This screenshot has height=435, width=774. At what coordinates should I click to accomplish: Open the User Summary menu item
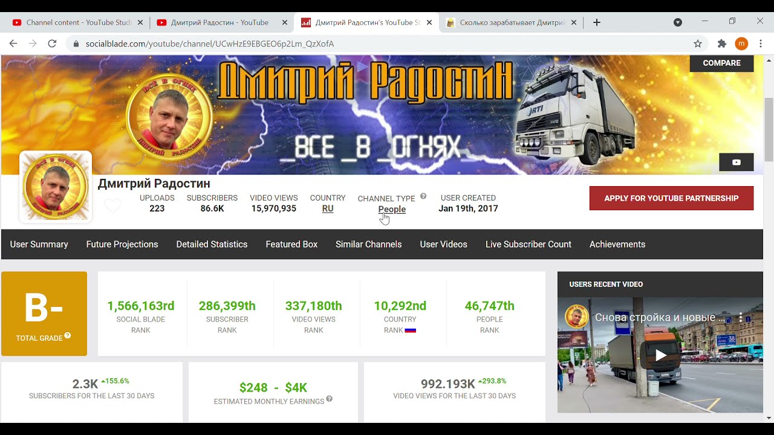39,244
